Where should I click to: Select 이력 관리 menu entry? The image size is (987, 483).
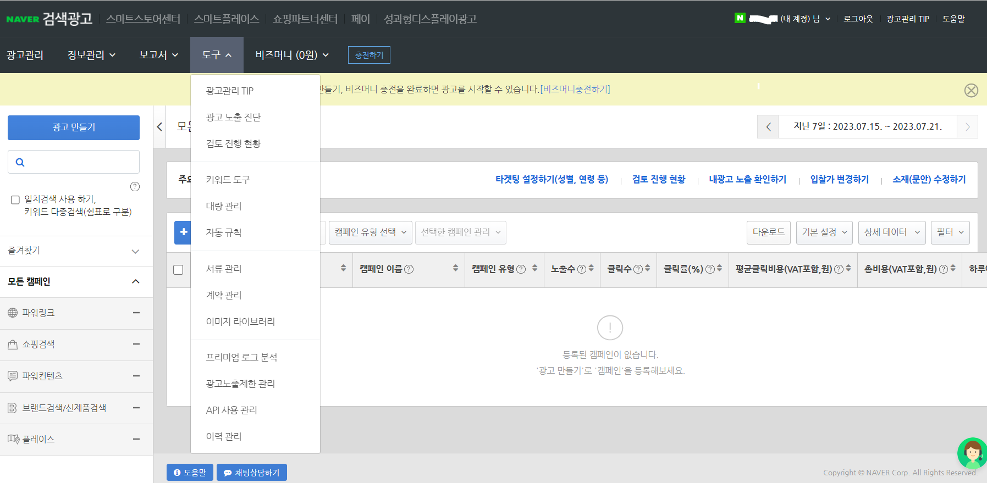(x=224, y=436)
